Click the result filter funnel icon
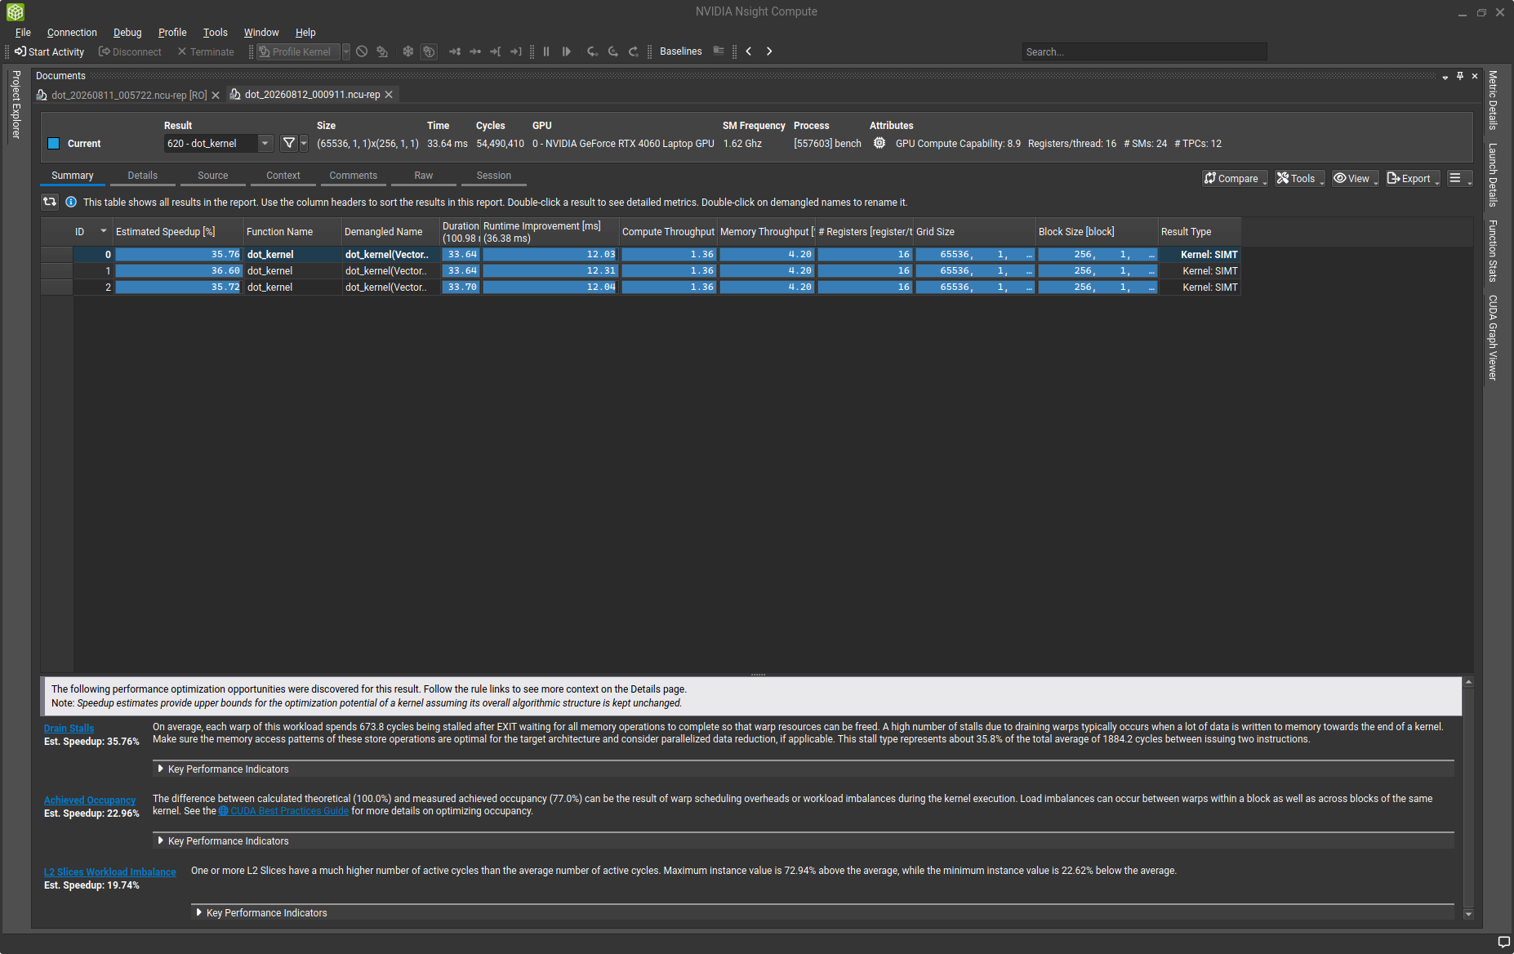Viewport: 1514px width, 954px height. click(288, 143)
